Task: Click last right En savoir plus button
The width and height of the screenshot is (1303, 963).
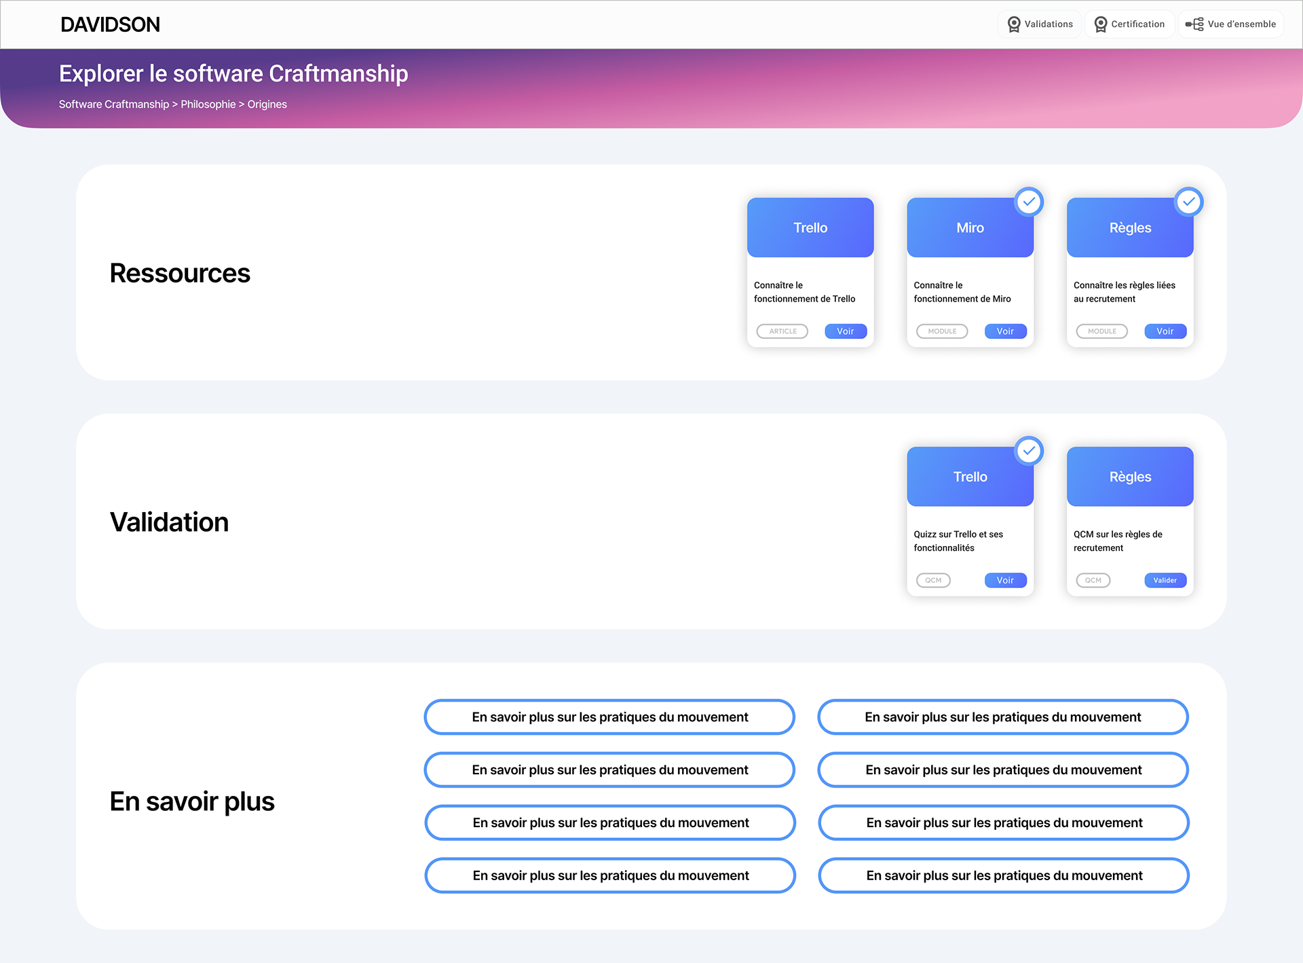Action: [1004, 876]
